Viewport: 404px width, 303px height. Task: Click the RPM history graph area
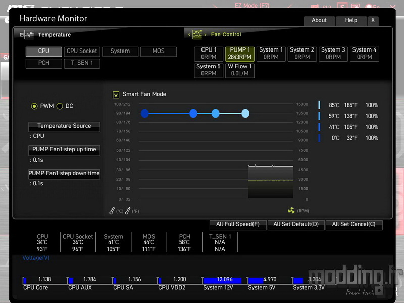[271, 182]
